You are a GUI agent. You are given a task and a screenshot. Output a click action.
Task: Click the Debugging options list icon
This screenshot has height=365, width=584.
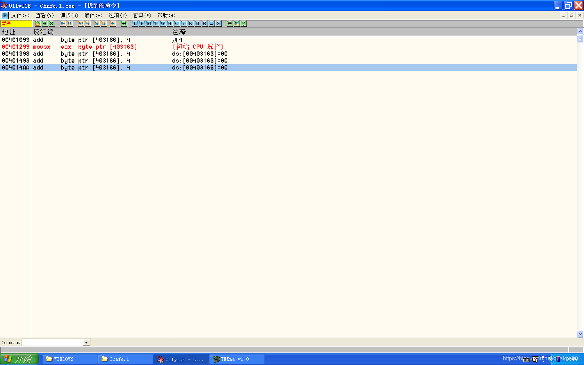tap(230, 23)
